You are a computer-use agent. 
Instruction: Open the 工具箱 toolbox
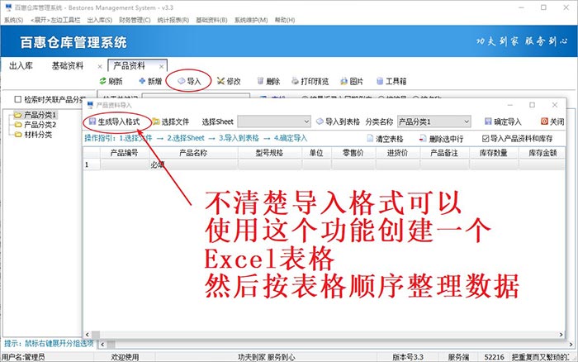391,81
